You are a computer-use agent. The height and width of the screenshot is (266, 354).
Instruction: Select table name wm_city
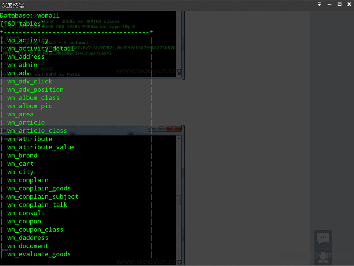[20, 172]
